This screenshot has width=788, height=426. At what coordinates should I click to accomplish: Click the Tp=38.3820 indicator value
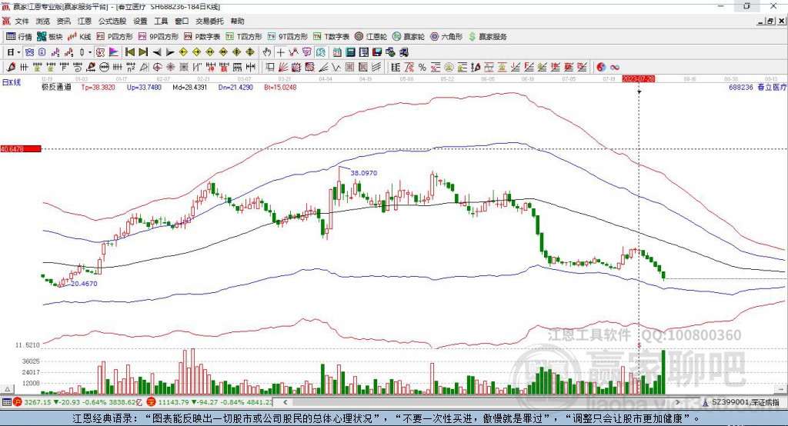pyautogui.click(x=98, y=87)
